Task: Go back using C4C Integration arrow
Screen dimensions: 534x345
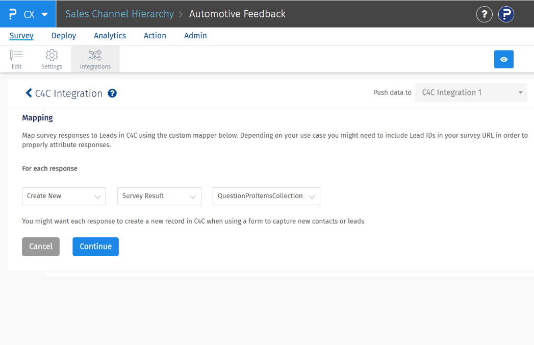Action: tap(29, 93)
